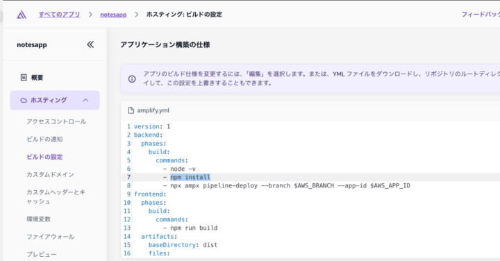Open カスタムドメイン menu item
Image resolution: width=500 pixels, height=261 pixels.
tap(51, 174)
